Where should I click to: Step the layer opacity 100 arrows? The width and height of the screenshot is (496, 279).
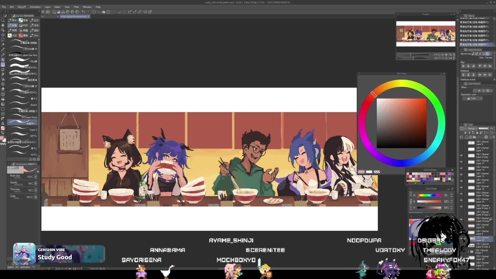494,128
